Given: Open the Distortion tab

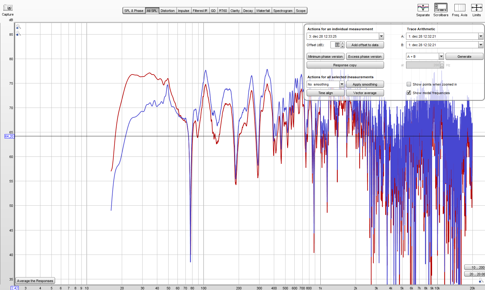Looking at the screenshot, I should pyautogui.click(x=168, y=11).
